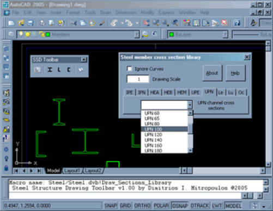Click the Redo arrow icon

tap(129, 23)
